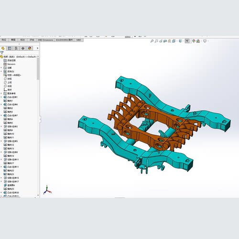Expand the 凸台-拉伸1 boss-extrude feature
This screenshot has width=239, height=239.
(1, 97)
